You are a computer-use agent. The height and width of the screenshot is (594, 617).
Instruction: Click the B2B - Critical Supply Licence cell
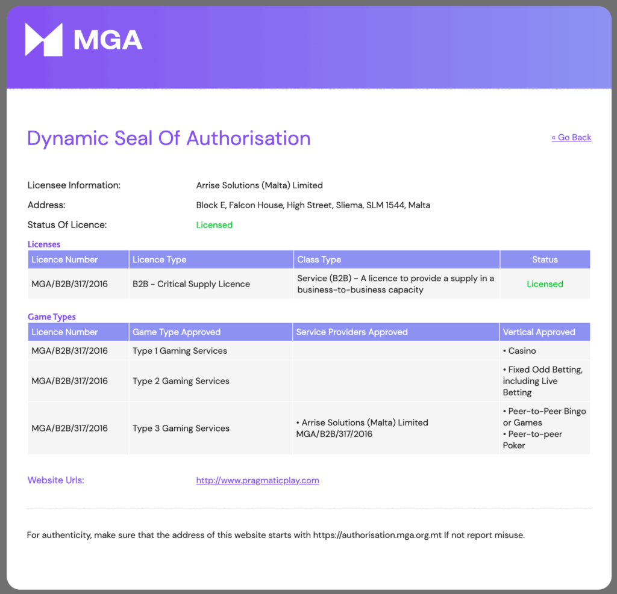click(x=191, y=284)
